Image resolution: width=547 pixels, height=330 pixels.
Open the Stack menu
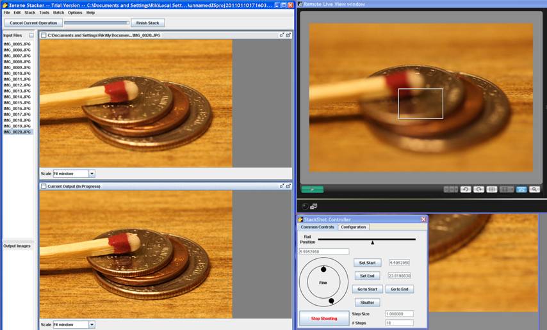[29, 12]
